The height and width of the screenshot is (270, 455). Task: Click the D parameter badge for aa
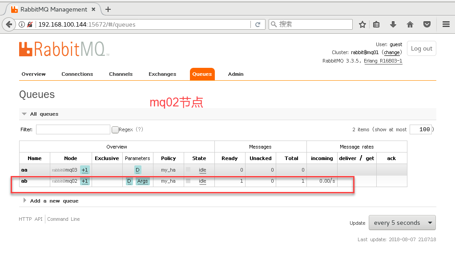coord(137,170)
